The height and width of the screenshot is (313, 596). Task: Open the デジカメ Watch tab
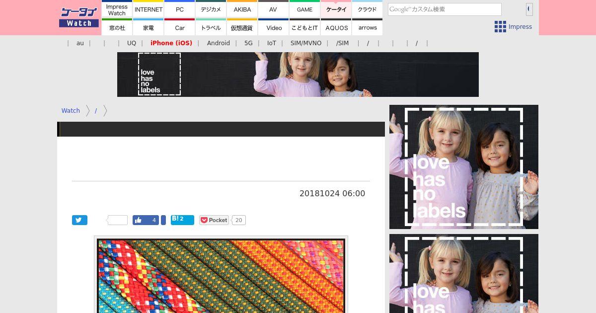pyautogui.click(x=211, y=9)
